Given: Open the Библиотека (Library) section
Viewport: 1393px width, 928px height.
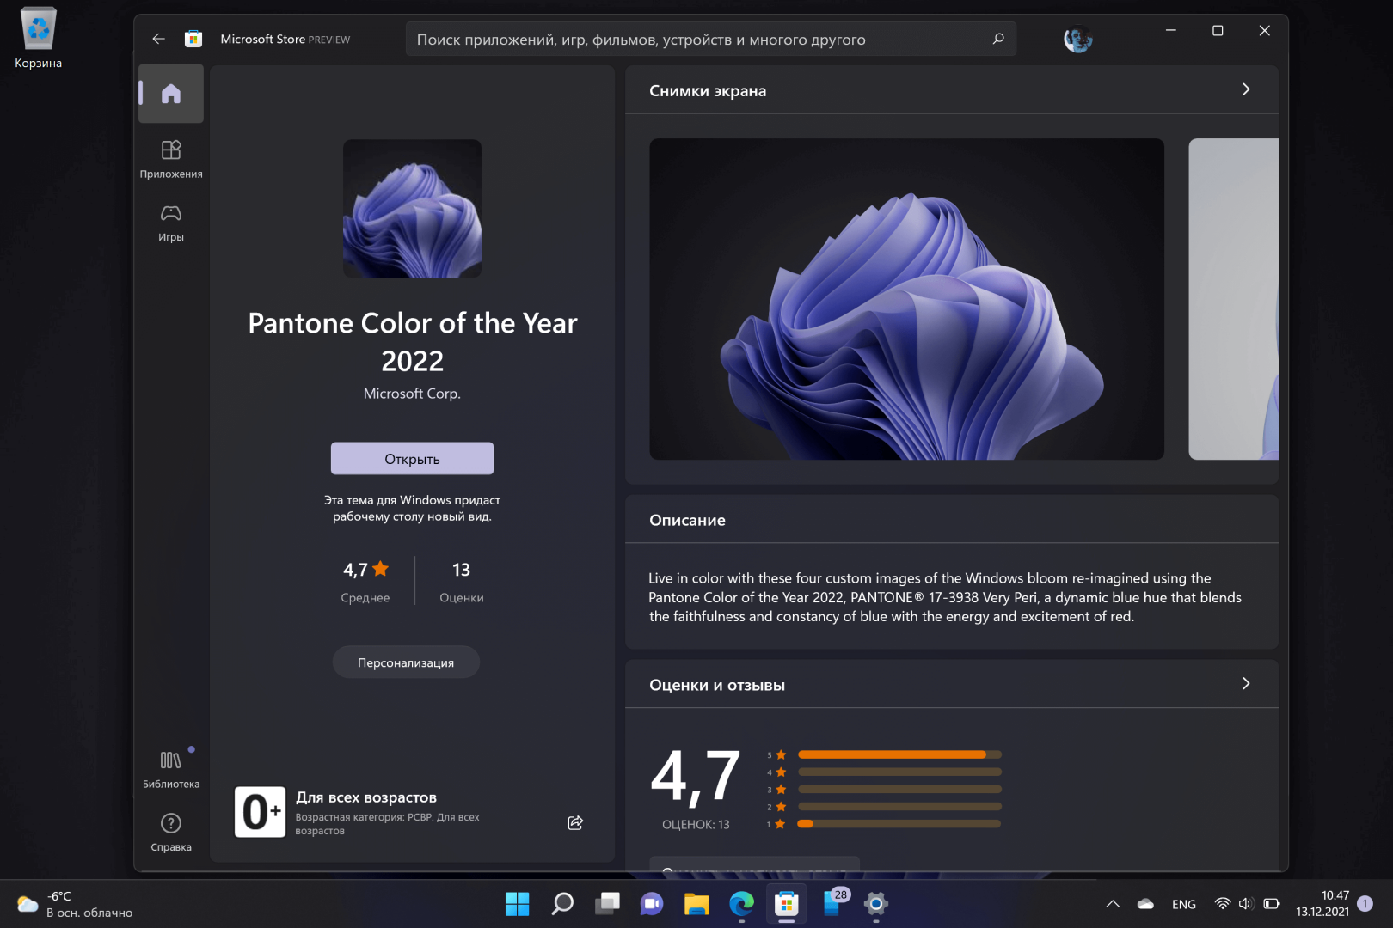Looking at the screenshot, I should coord(171,769).
